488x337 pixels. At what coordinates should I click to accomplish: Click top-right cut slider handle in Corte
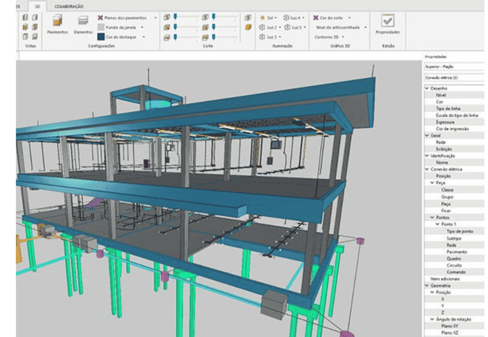click(x=214, y=16)
